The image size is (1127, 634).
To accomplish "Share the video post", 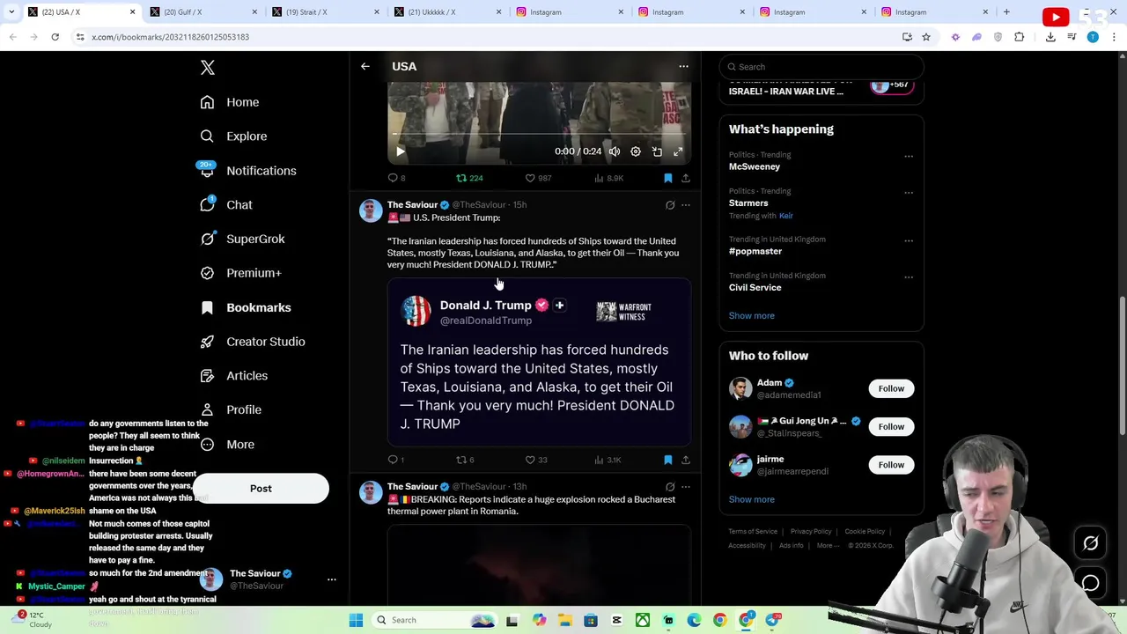I will click(685, 178).
